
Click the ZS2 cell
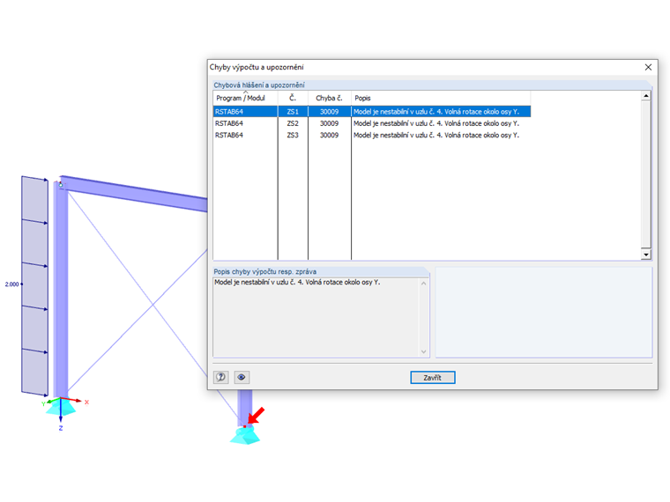pos(293,123)
